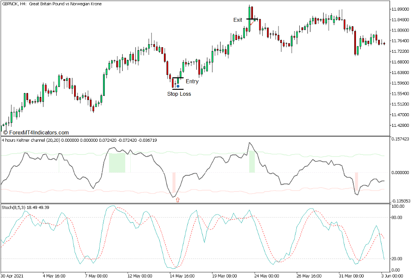The image size is (416, 280).
Task: Select the red diagonal exit line
Action: click(x=251, y=23)
